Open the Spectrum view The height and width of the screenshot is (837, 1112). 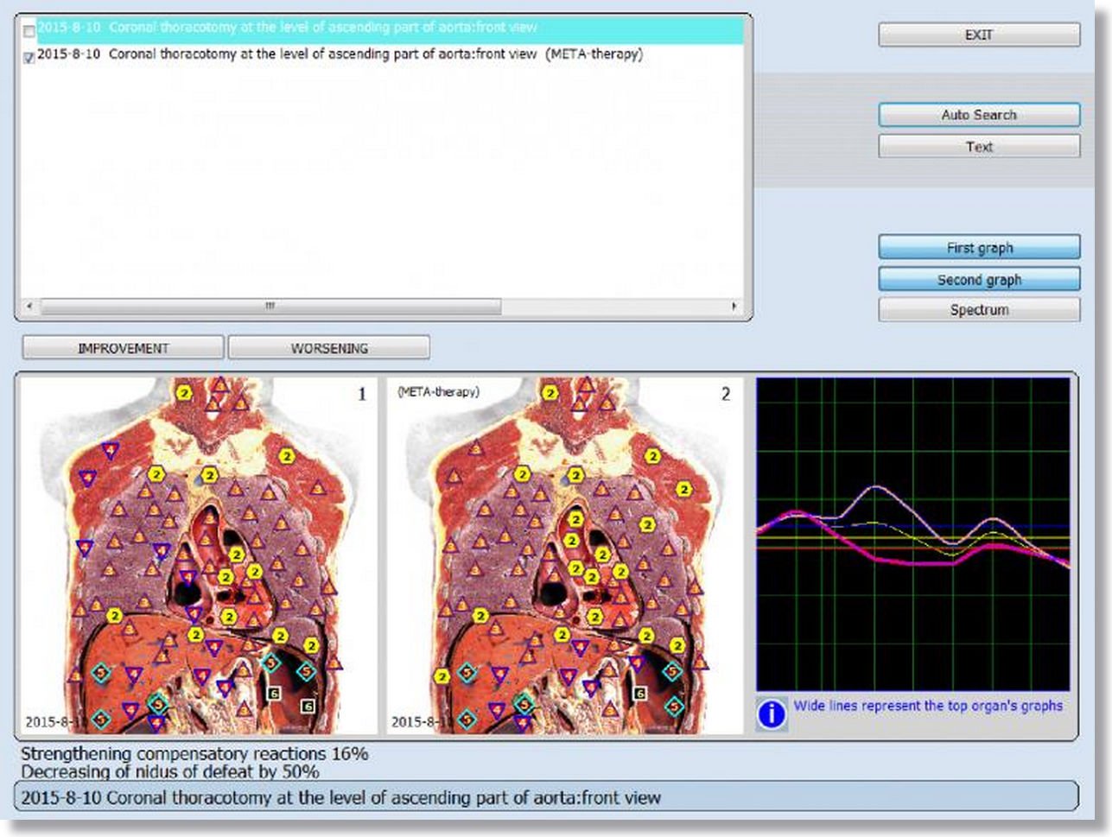coord(979,310)
